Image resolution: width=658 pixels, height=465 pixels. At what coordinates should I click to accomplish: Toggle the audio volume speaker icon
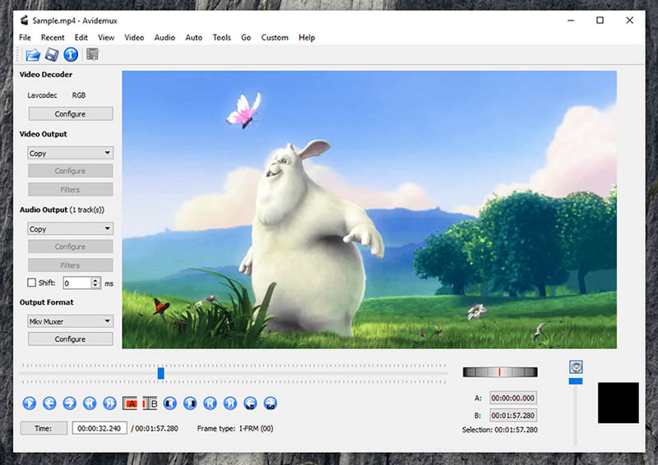click(x=576, y=367)
